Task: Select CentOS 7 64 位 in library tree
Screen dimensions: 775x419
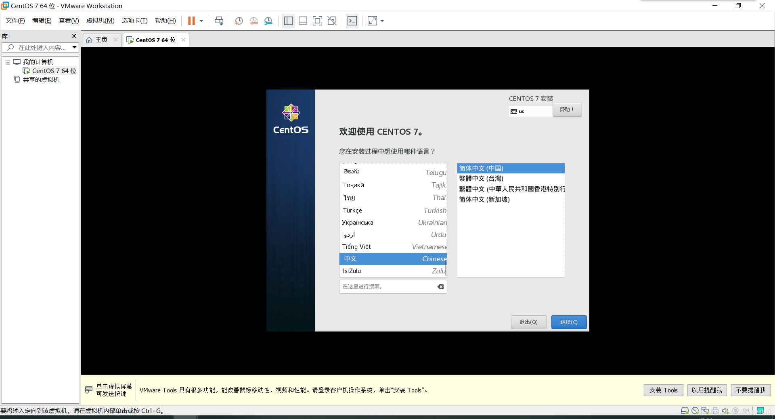Action: (x=50, y=71)
